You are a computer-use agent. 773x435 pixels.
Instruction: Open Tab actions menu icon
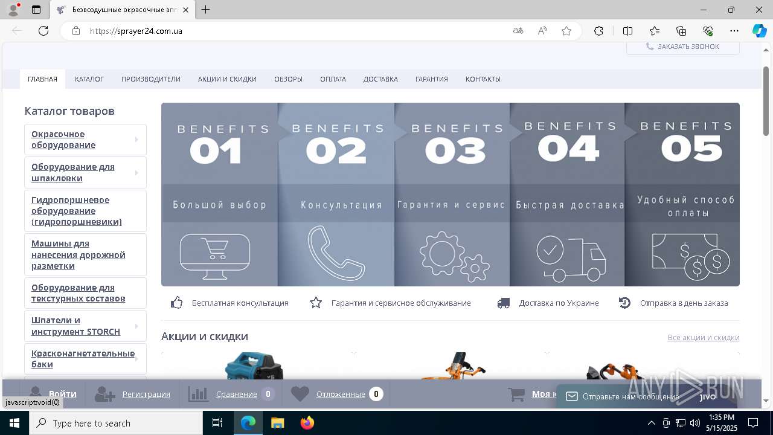[x=36, y=10]
